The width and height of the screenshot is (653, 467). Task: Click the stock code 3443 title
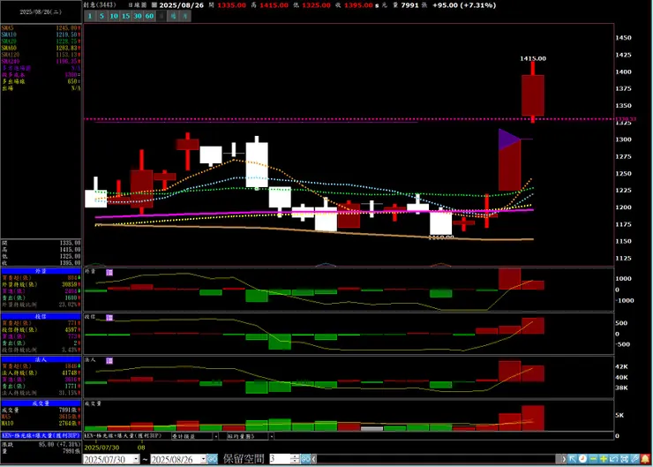point(100,5)
